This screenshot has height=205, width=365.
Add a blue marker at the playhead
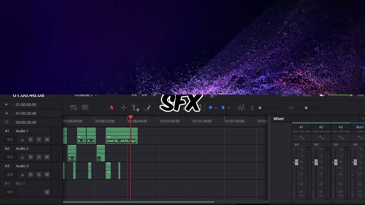[x=223, y=108]
